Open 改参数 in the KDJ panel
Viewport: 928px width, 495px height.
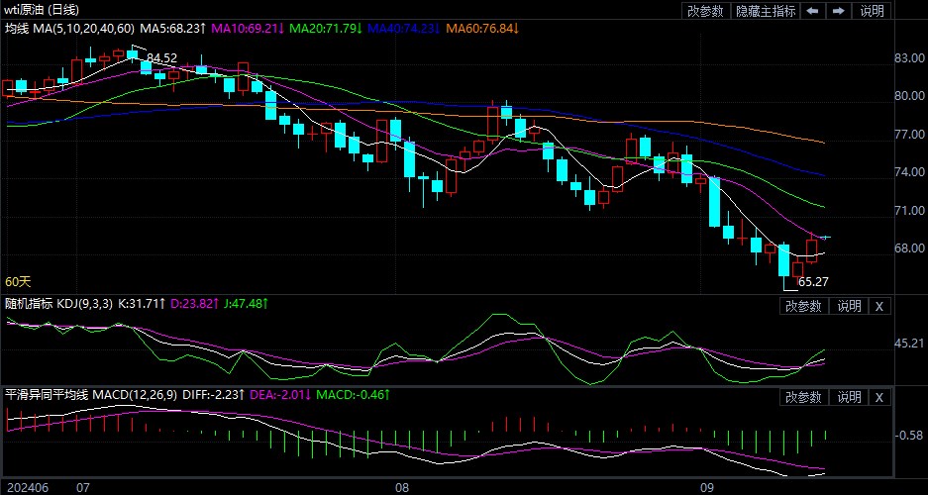click(803, 306)
